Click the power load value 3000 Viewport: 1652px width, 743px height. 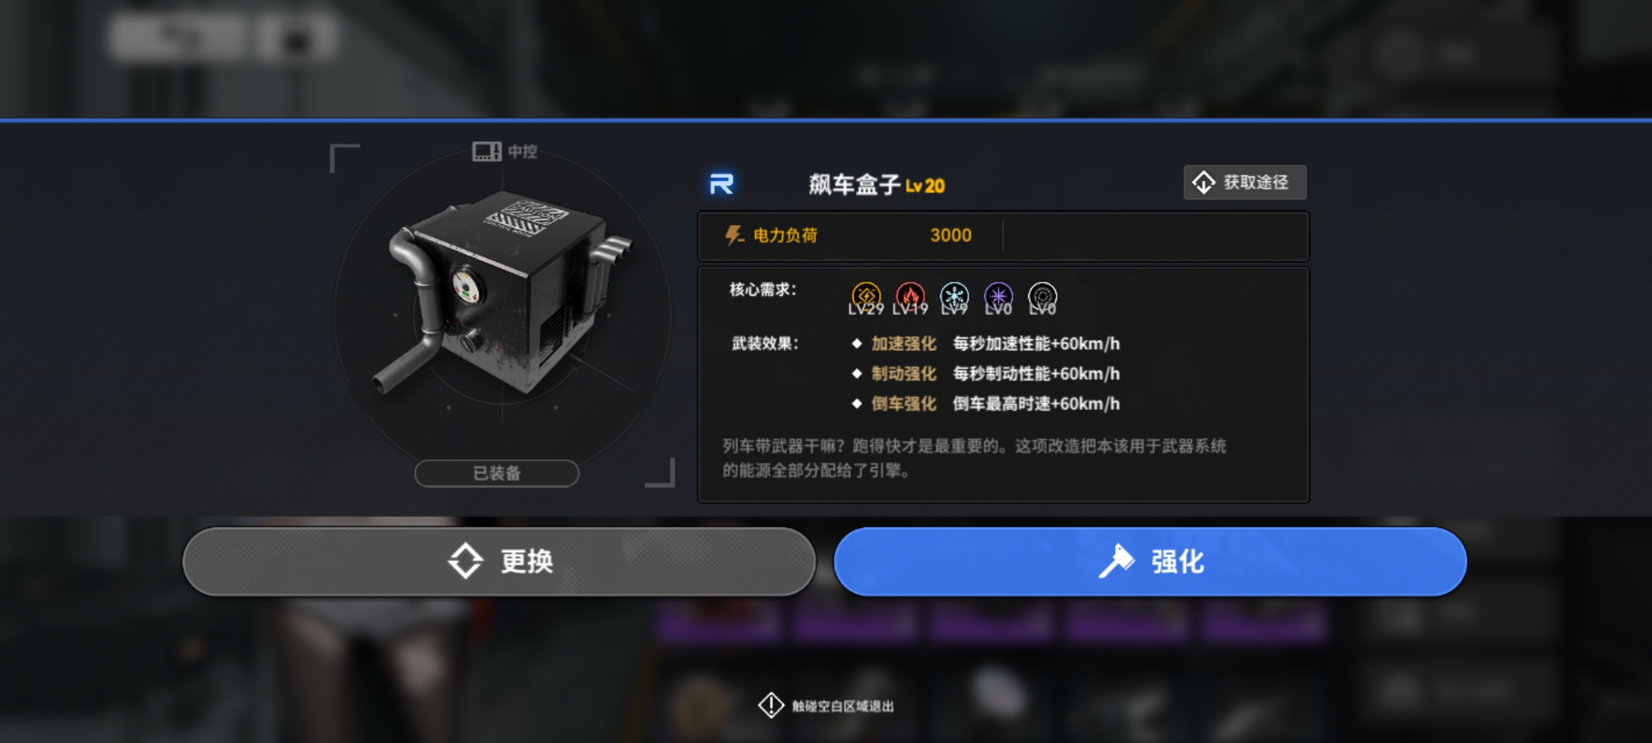point(951,235)
